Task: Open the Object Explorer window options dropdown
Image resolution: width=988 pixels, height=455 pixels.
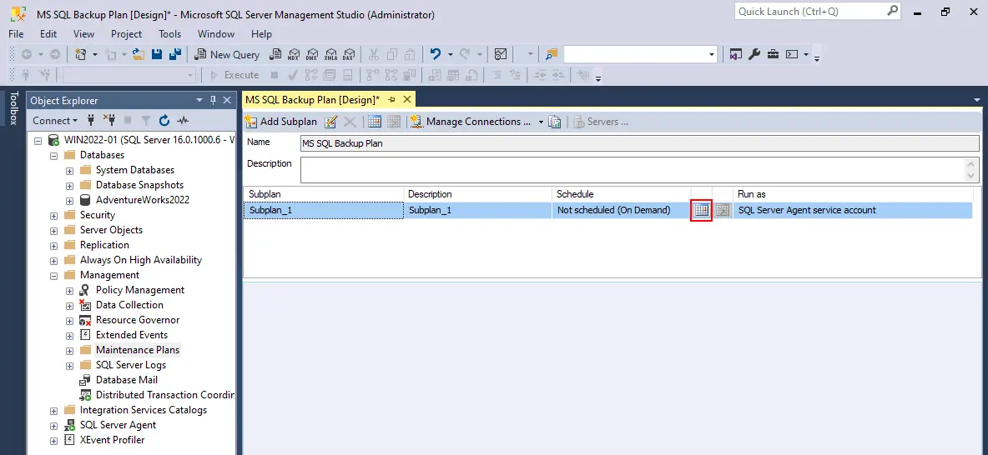Action: click(x=199, y=100)
